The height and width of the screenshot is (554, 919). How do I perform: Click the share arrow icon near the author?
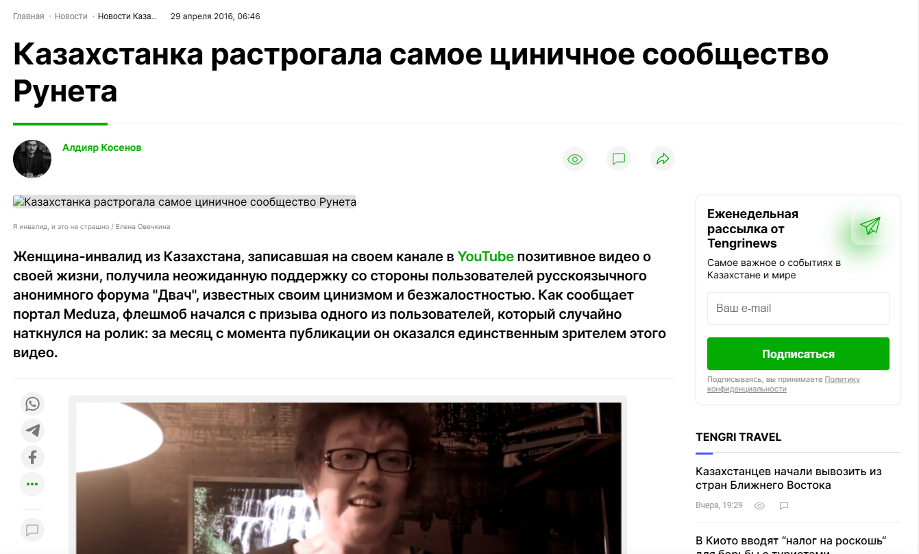coord(663,159)
